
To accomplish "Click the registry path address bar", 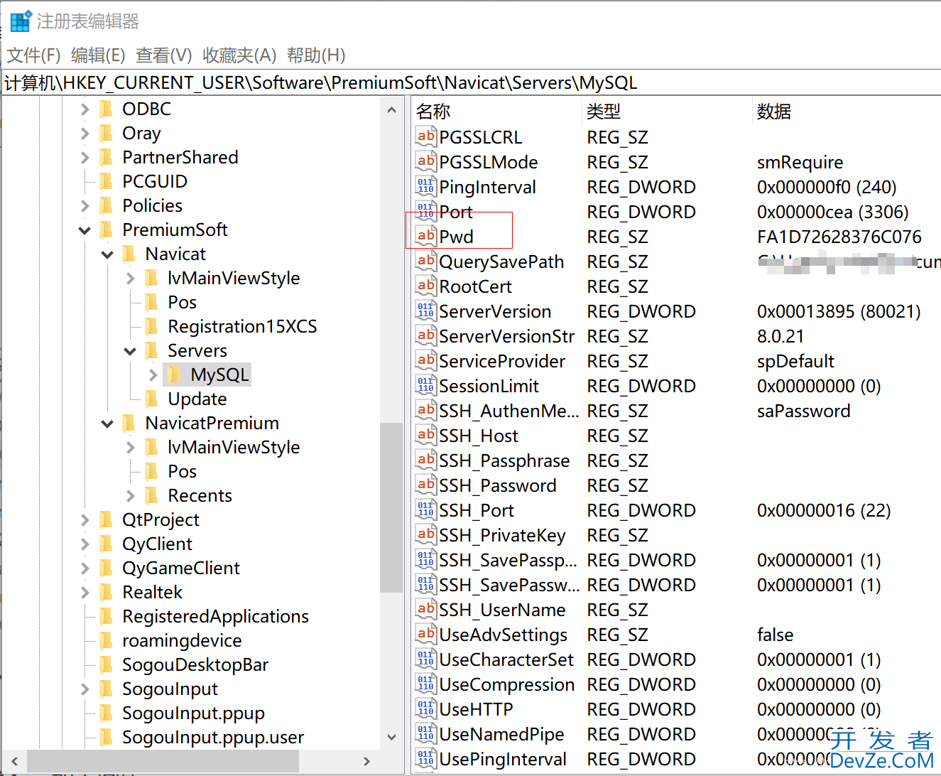I will pyautogui.click(x=470, y=82).
